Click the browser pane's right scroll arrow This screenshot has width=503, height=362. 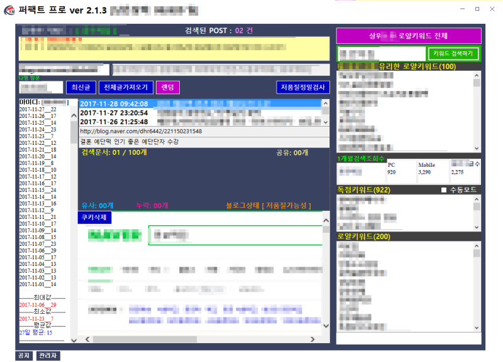pos(312,339)
